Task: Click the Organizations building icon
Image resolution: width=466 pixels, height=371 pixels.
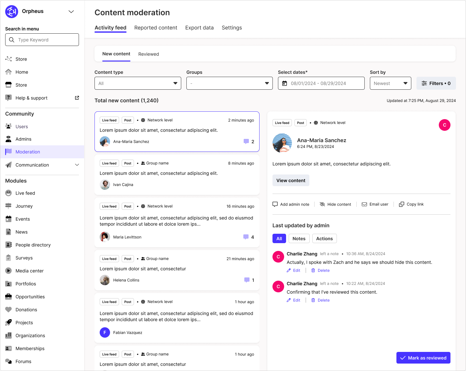Action: (x=8, y=335)
